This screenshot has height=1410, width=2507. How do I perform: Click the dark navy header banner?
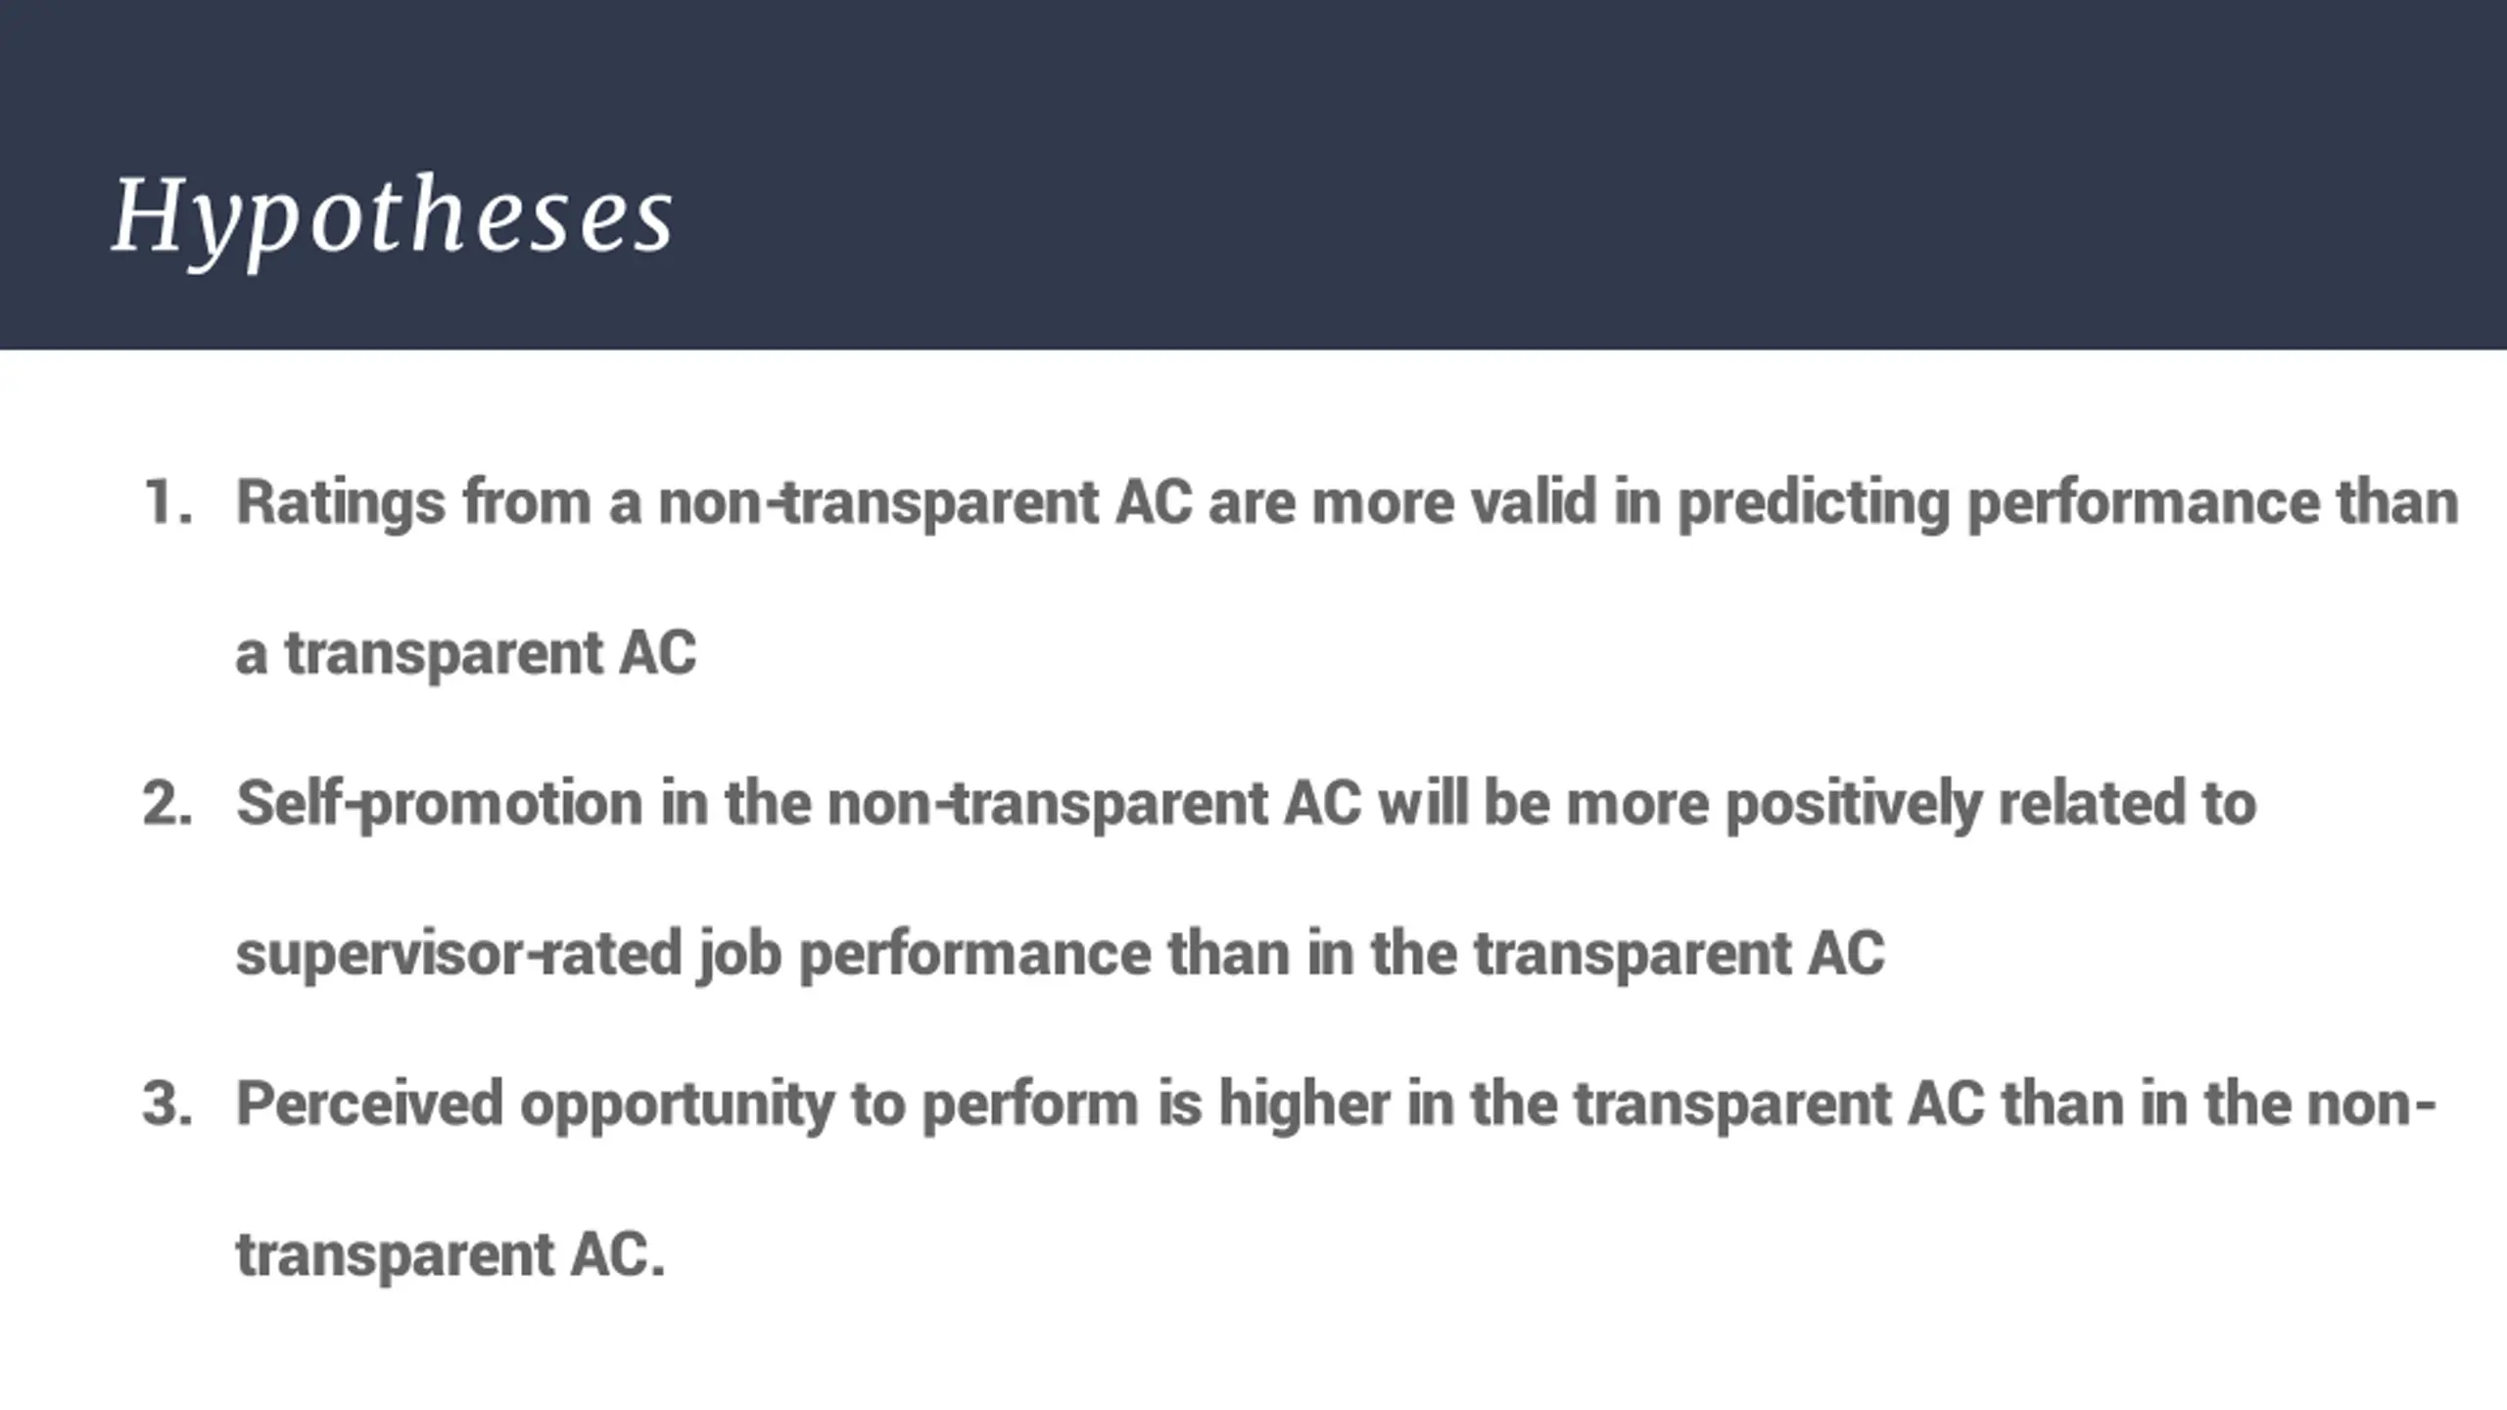pyautogui.click(x=1253, y=174)
